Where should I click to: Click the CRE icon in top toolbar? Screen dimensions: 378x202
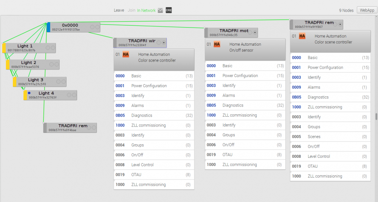169,10
